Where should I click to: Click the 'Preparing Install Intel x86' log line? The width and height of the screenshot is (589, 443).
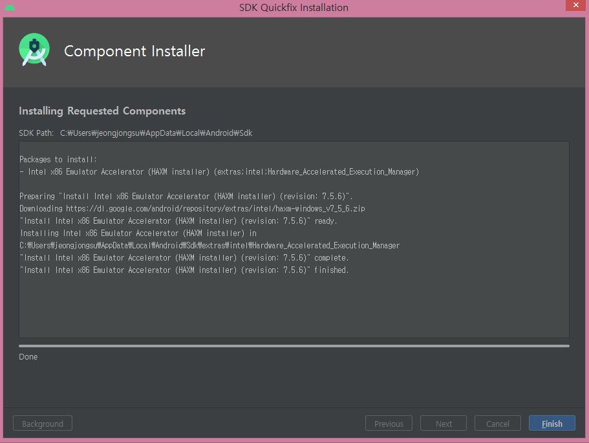tap(186, 196)
